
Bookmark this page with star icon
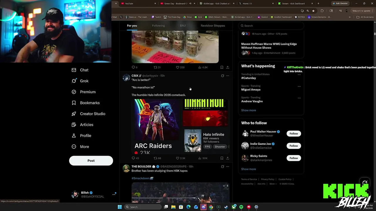(x=313, y=11)
